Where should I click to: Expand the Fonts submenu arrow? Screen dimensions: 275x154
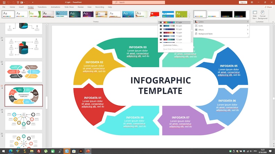[248, 25]
